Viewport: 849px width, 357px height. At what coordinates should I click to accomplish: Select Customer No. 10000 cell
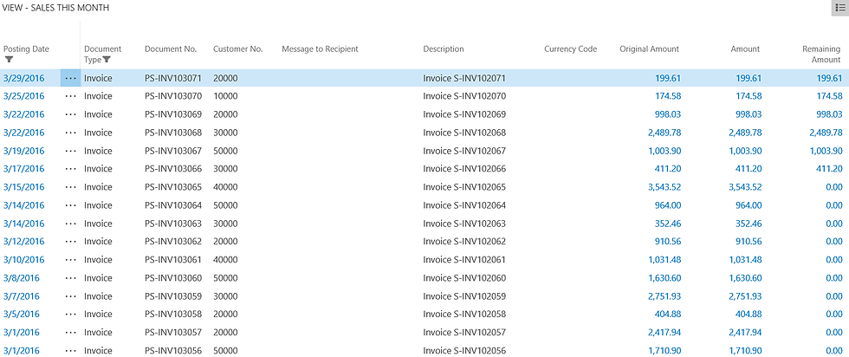[225, 96]
